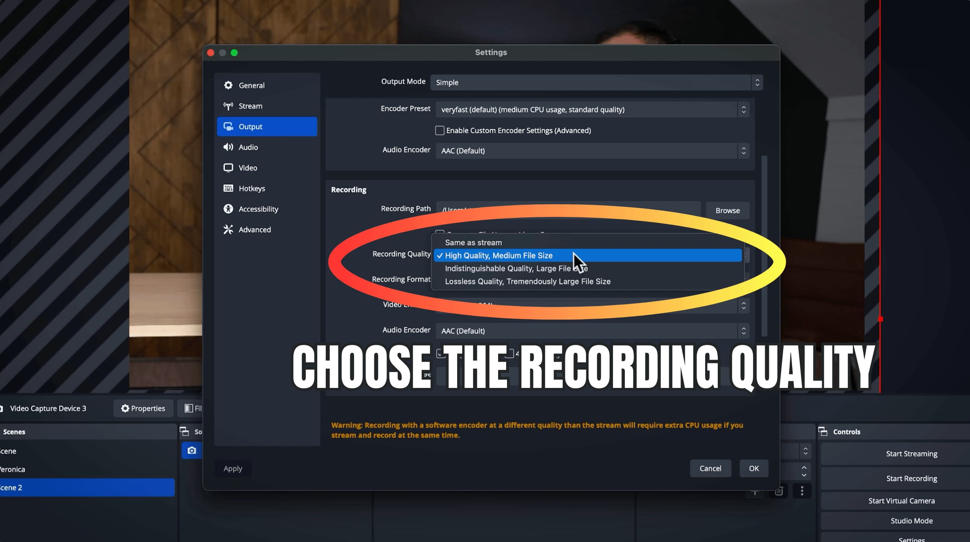Open the Hotkeys settings tab
Image resolution: width=970 pixels, height=542 pixels.
[x=267, y=188]
